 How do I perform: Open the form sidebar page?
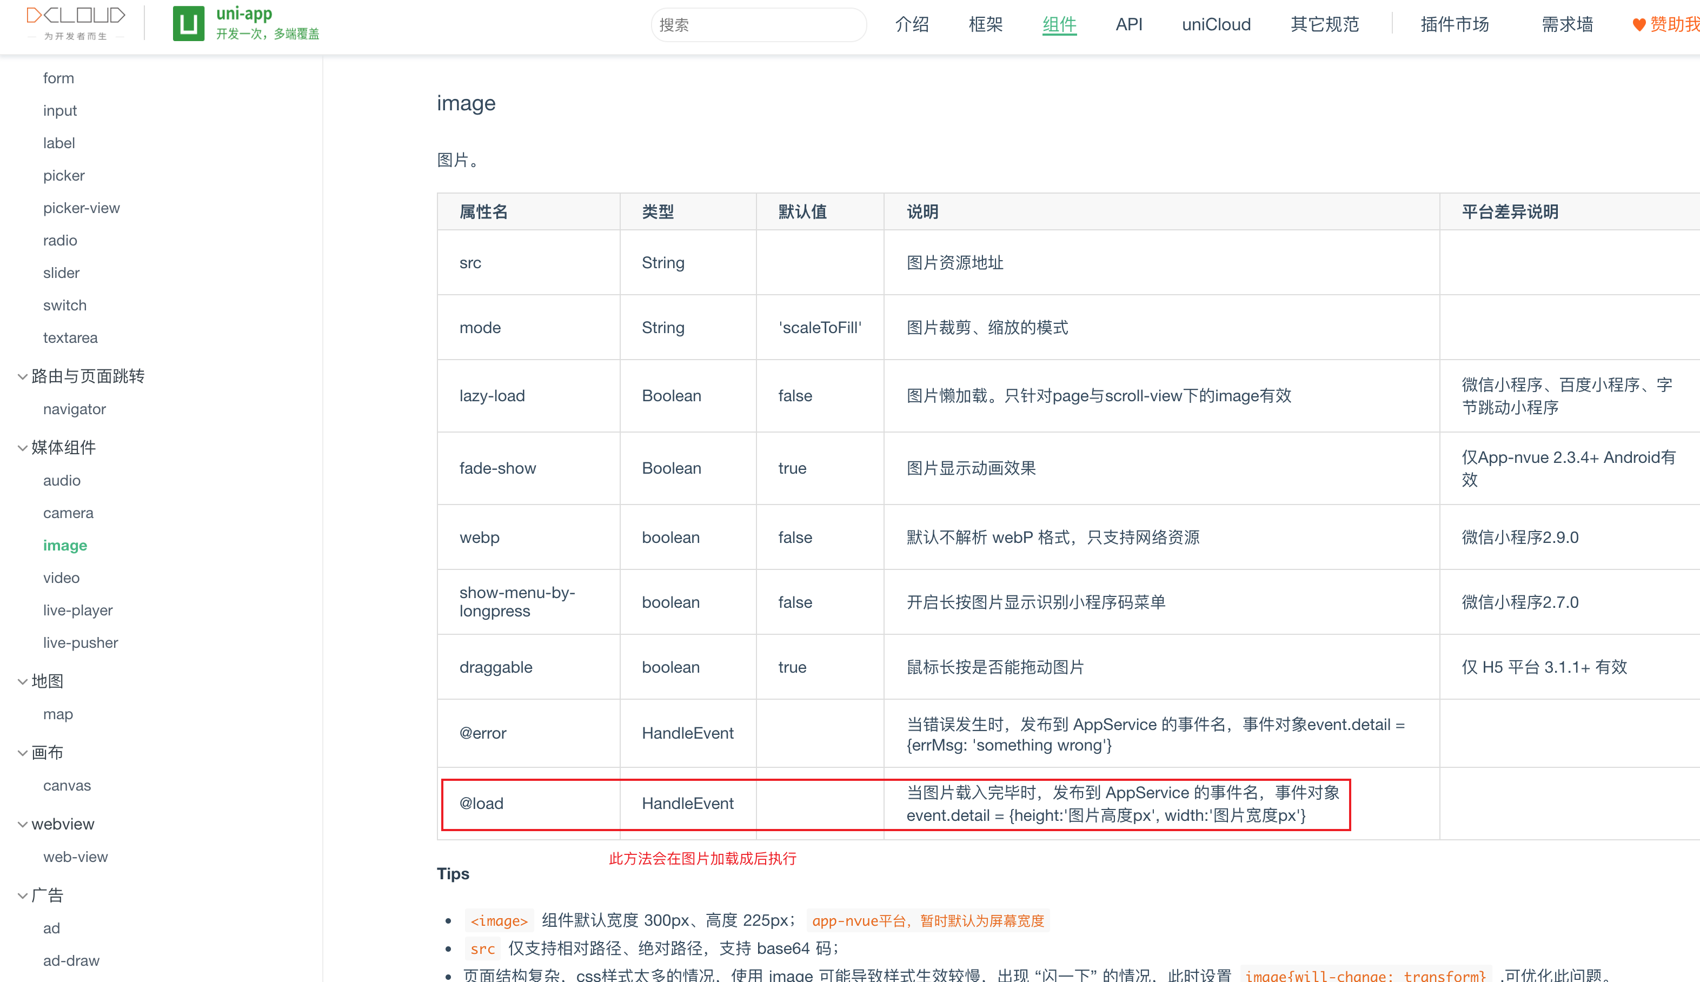[58, 78]
